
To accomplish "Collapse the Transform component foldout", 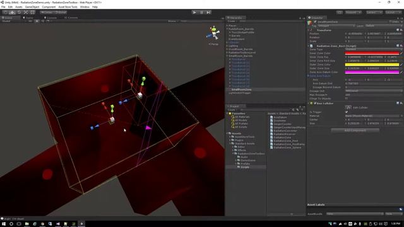I will click(x=309, y=30).
